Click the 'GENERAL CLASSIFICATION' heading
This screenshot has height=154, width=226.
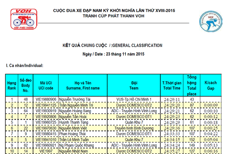(x=137, y=45)
